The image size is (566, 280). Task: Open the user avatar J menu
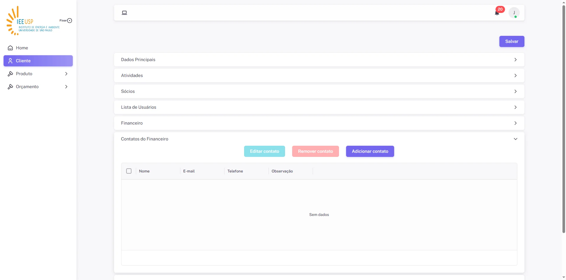[x=514, y=13]
